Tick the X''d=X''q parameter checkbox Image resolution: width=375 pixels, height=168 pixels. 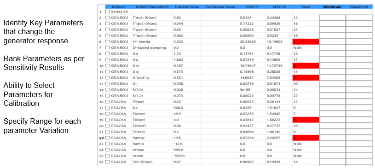pos(107,77)
